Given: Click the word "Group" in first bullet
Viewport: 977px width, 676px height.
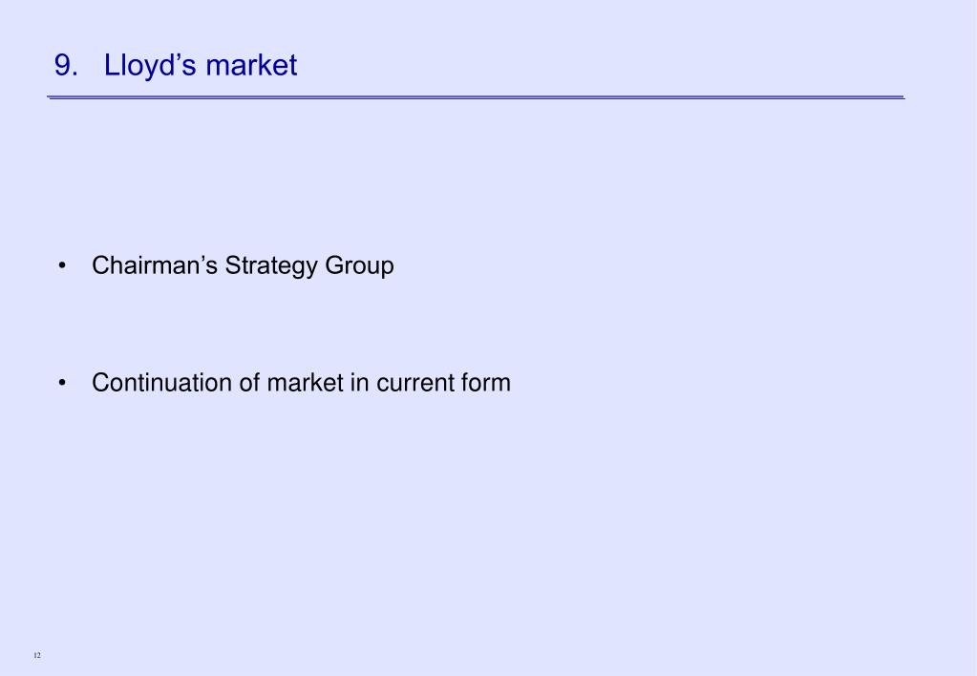Looking at the screenshot, I should (359, 266).
